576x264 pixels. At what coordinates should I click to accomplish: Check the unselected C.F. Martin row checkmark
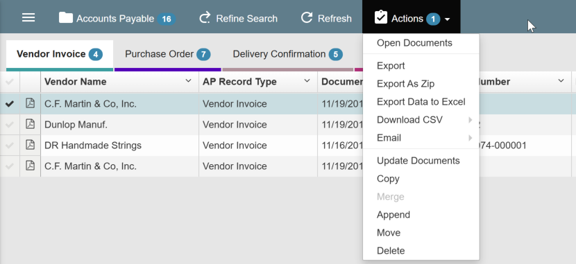pyautogui.click(x=10, y=166)
